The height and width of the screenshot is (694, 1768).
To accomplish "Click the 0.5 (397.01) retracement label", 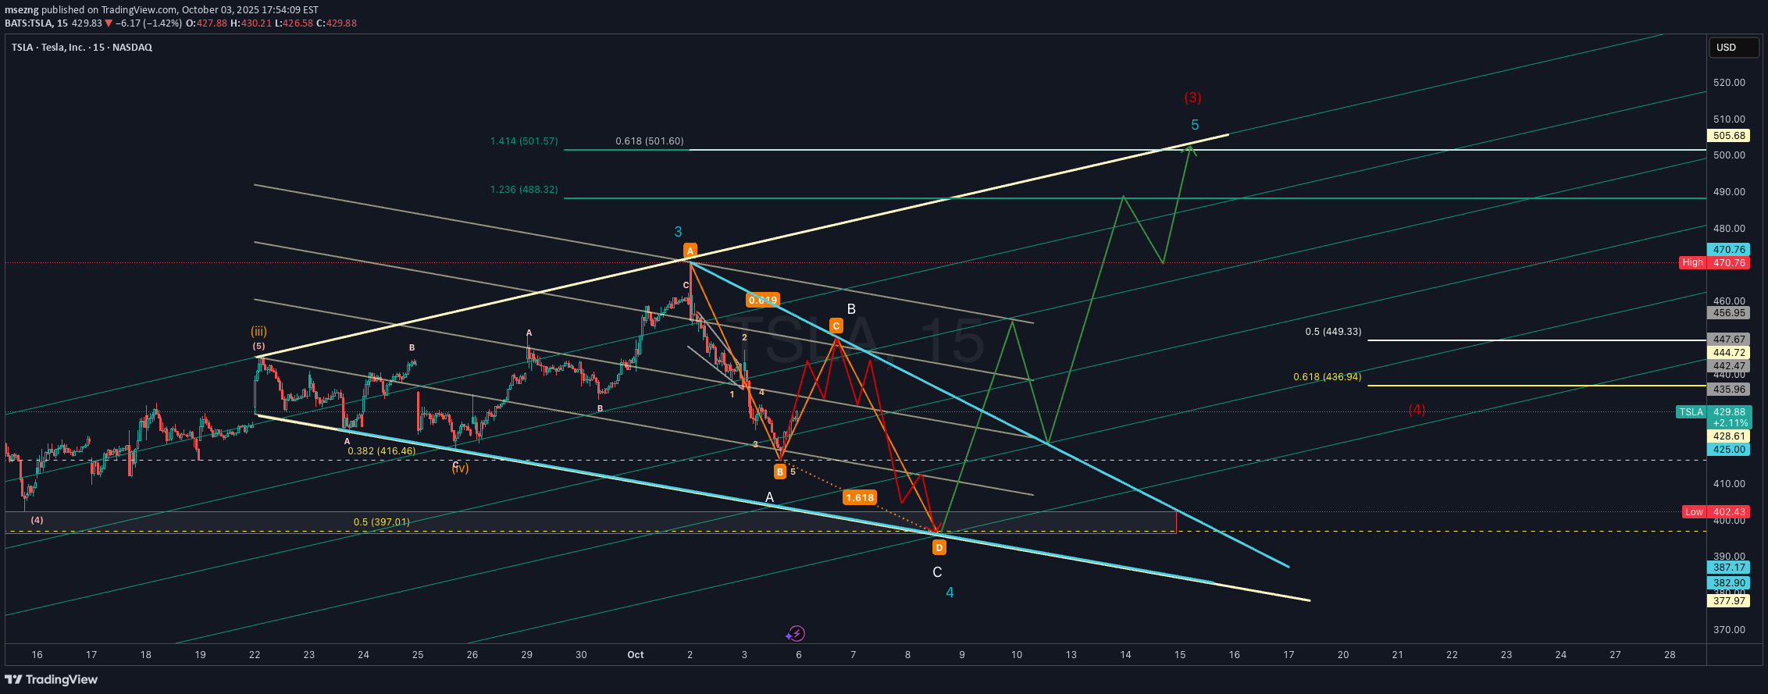I will (381, 522).
